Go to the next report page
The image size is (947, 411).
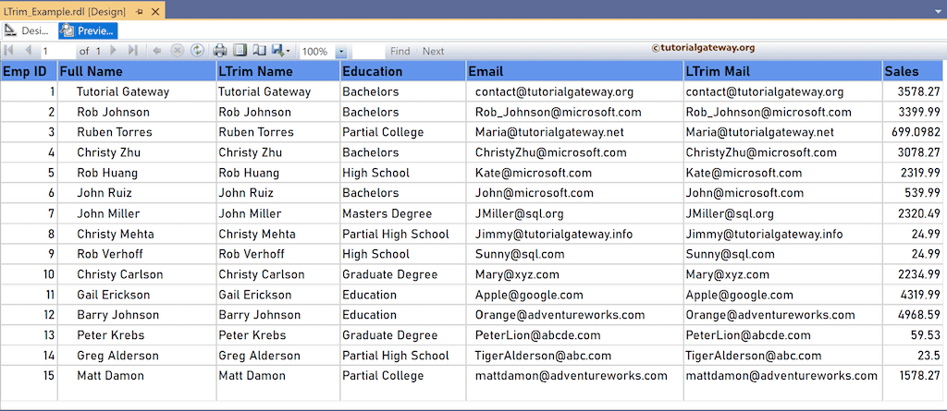point(114,51)
